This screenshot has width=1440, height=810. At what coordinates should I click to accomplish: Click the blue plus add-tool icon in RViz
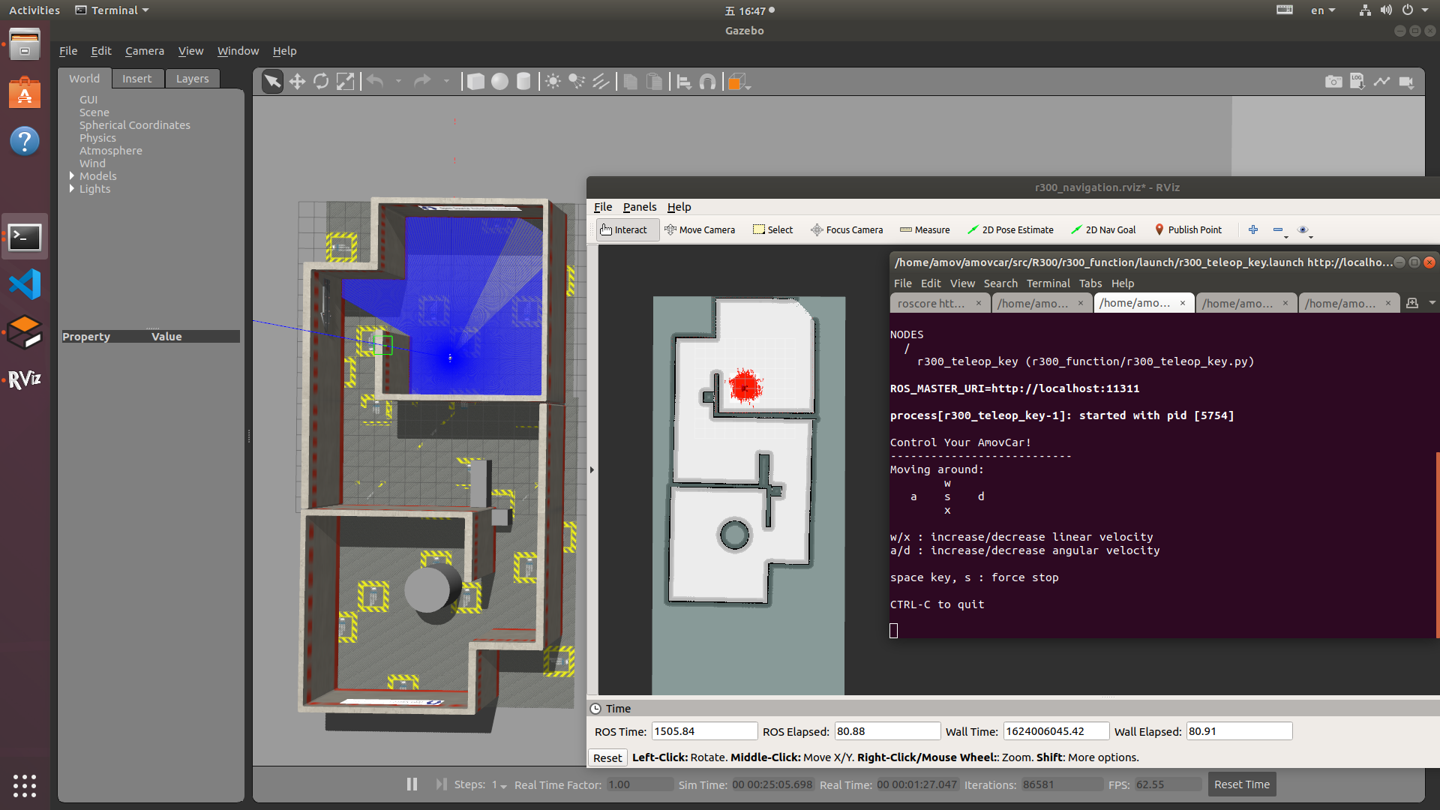point(1253,229)
